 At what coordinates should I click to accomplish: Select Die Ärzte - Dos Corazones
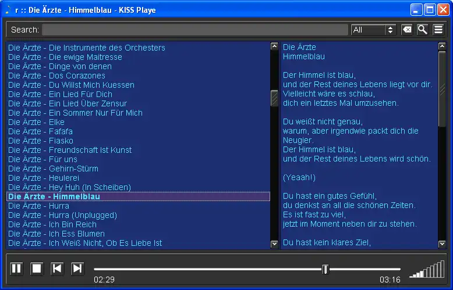[138, 76]
